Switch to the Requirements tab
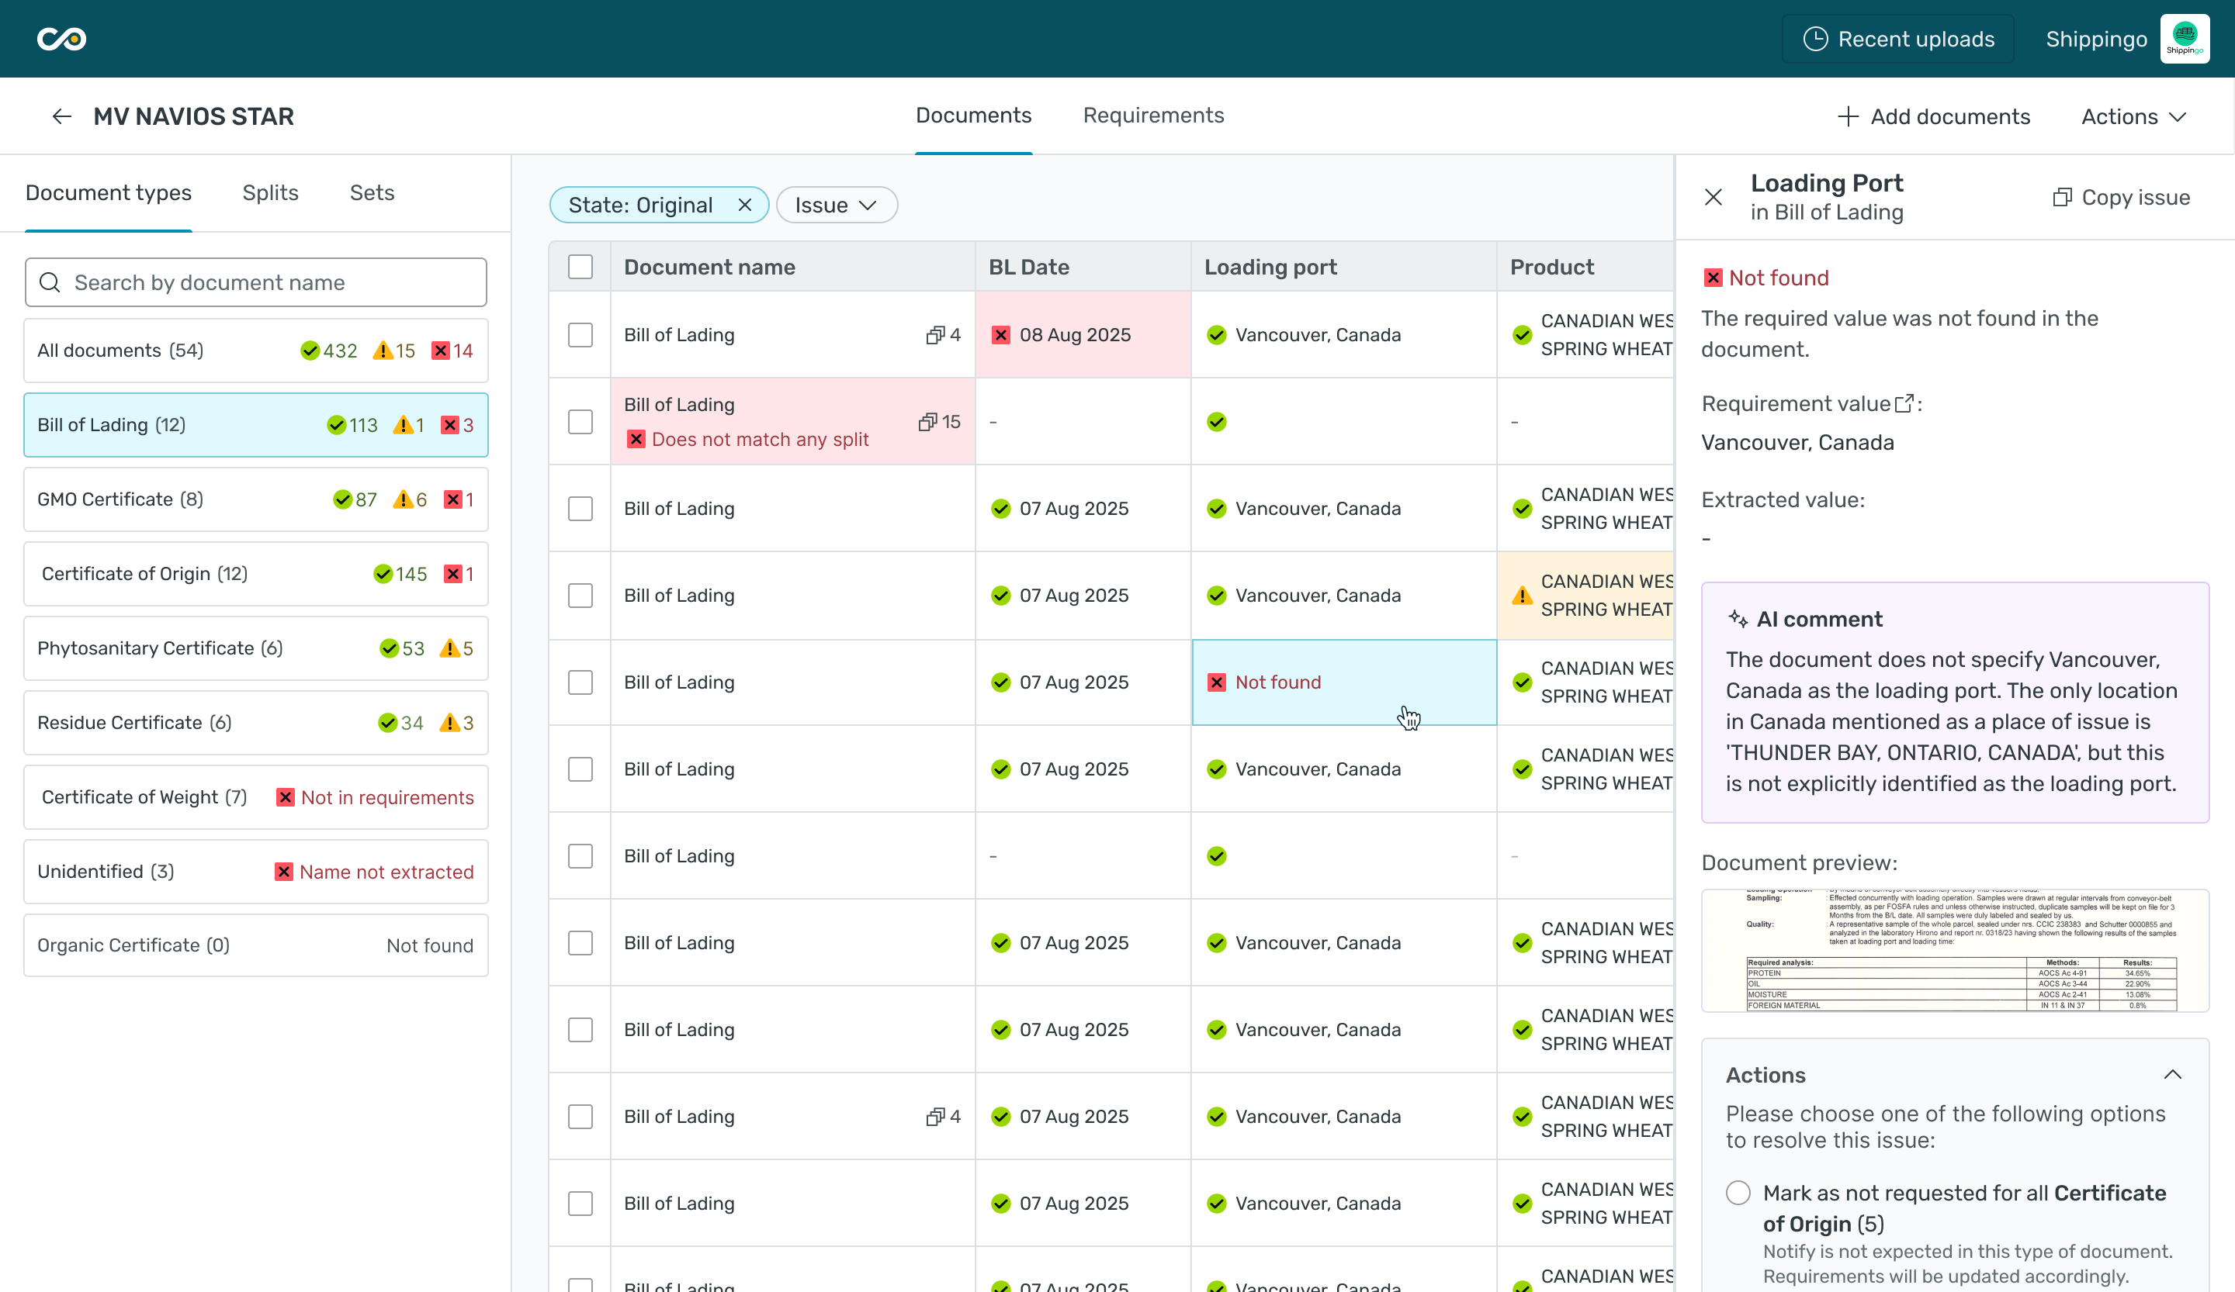The width and height of the screenshot is (2235, 1292). point(1153,116)
